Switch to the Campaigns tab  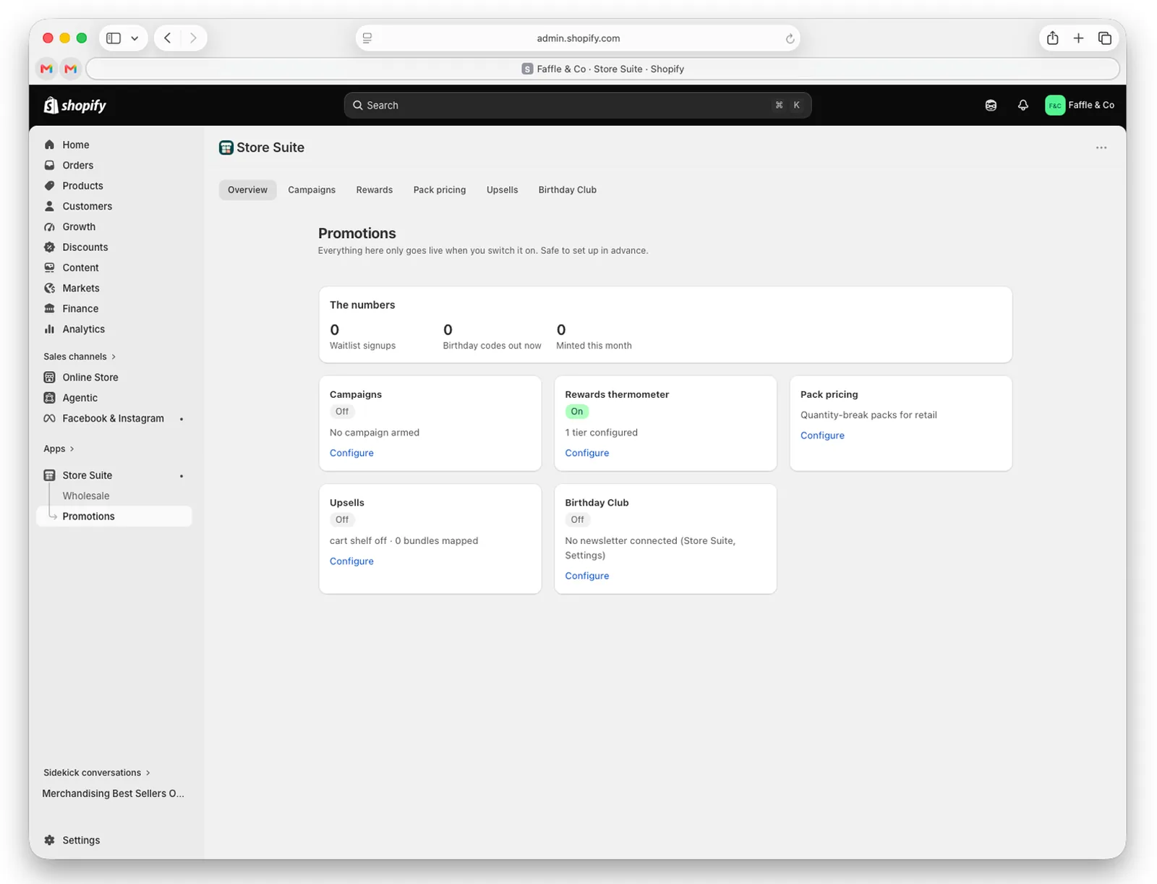(x=312, y=190)
